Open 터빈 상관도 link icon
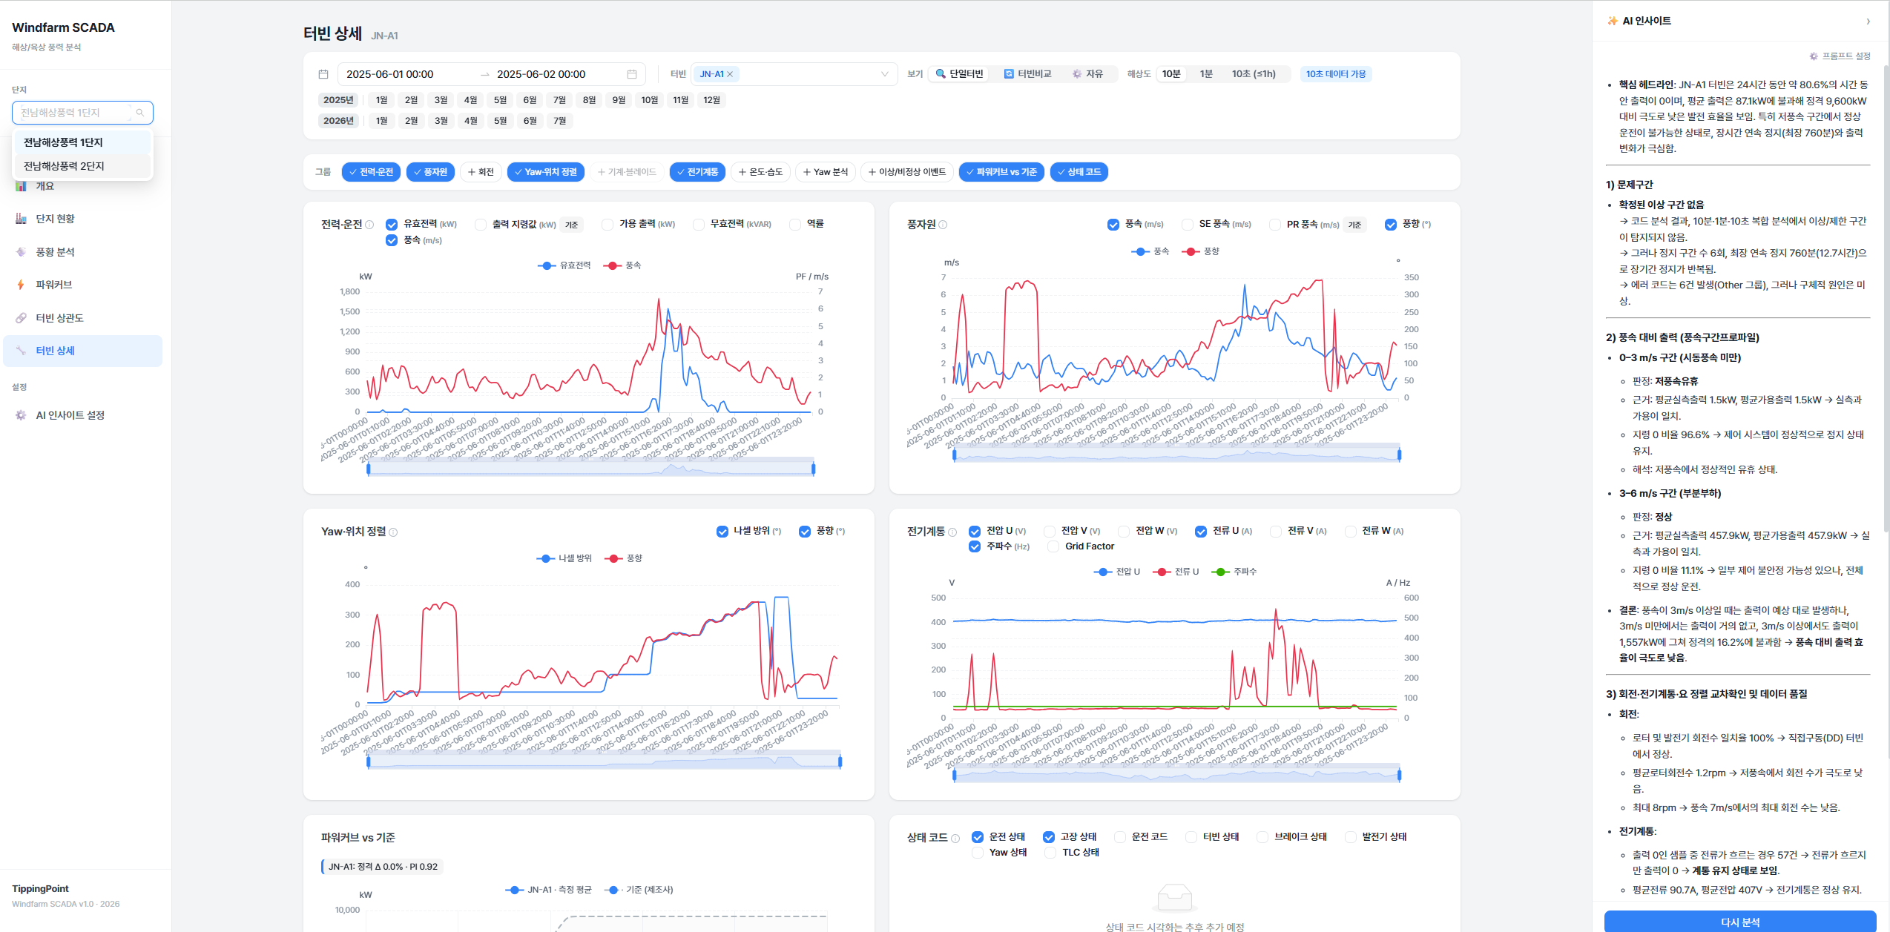 coord(21,318)
